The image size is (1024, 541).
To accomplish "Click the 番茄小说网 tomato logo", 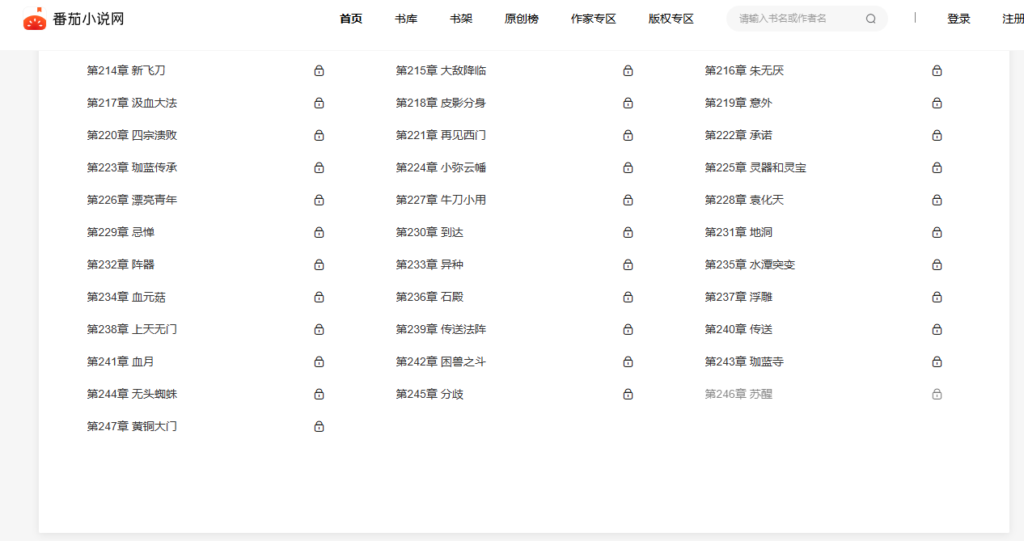I will pyautogui.click(x=35, y=19).
